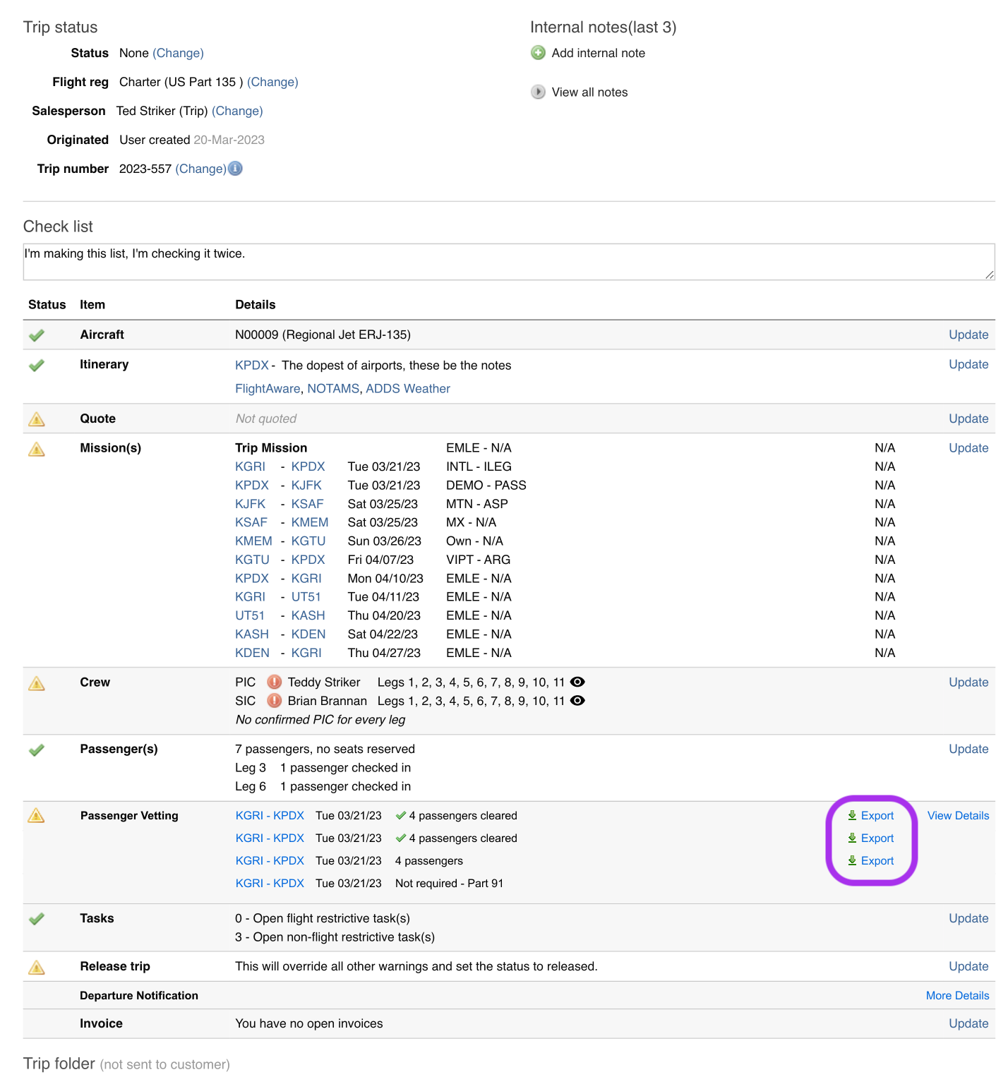The height and width of the screenshot is (1089, 1008).
Task: Click 'VIPT - ARG' mission text
Action: point(478,560)
